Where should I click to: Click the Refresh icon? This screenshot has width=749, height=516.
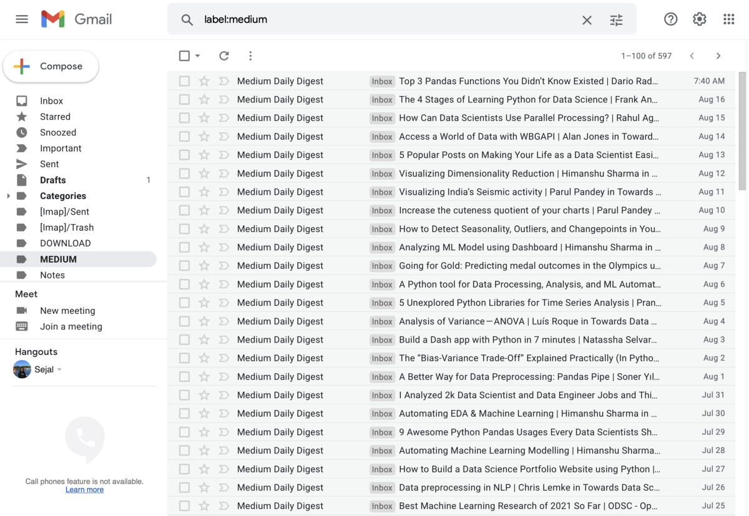224,56
